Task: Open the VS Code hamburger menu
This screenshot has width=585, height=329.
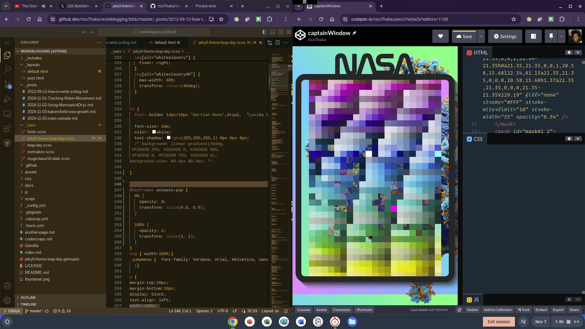Action: (7, 43)
